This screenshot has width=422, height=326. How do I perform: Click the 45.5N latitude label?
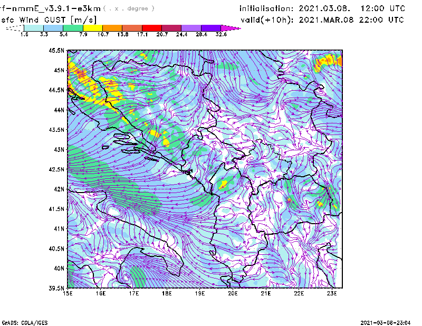tap(56, 50)
